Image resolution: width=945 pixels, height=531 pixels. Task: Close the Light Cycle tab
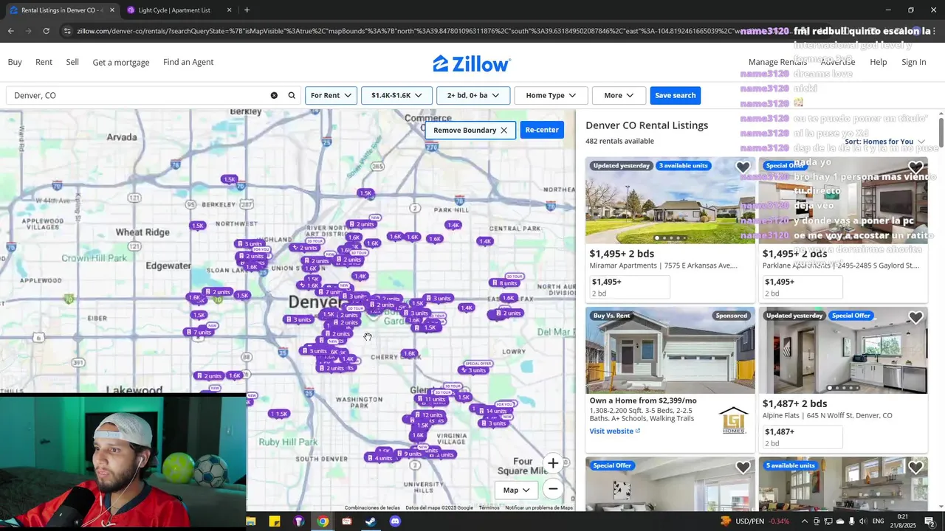229,10
